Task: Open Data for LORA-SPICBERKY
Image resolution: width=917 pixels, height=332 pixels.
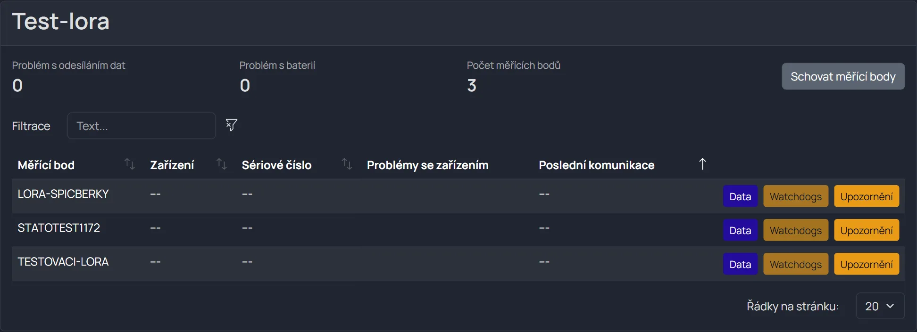Action: pos(740,196)
